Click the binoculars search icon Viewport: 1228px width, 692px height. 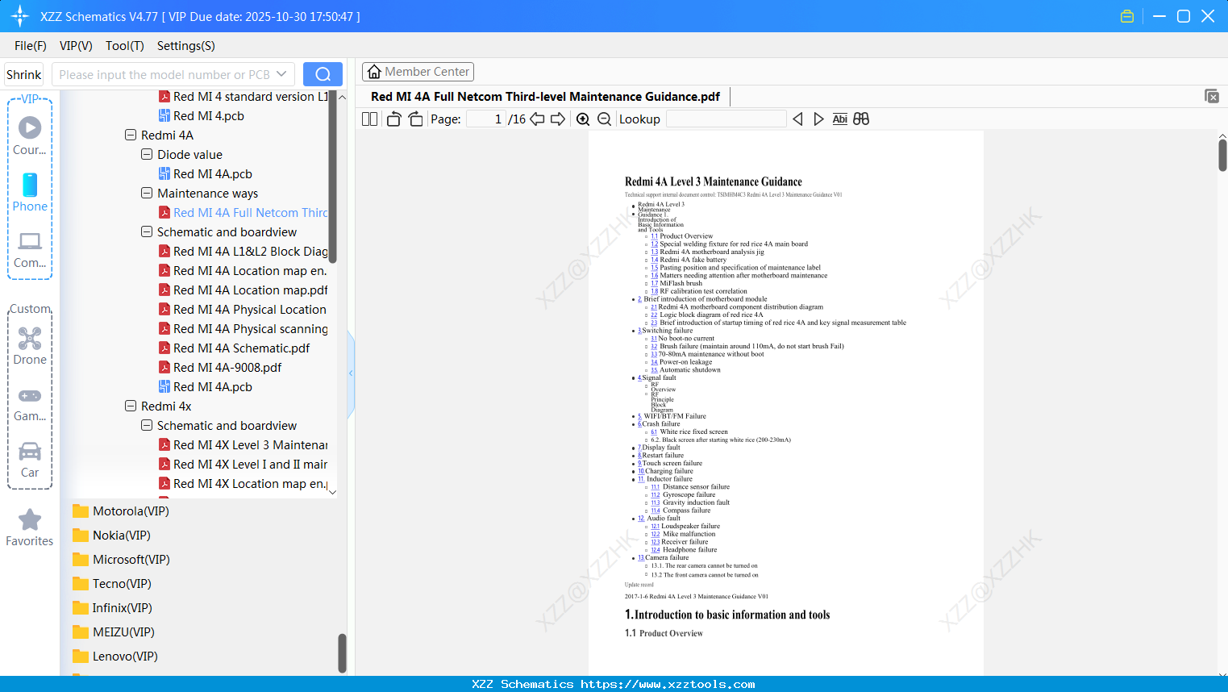click(861, 119)
